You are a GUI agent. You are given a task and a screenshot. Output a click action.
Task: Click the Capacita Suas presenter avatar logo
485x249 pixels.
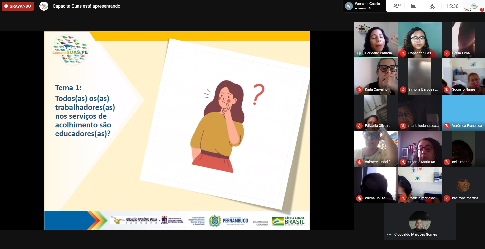(44, 6)
